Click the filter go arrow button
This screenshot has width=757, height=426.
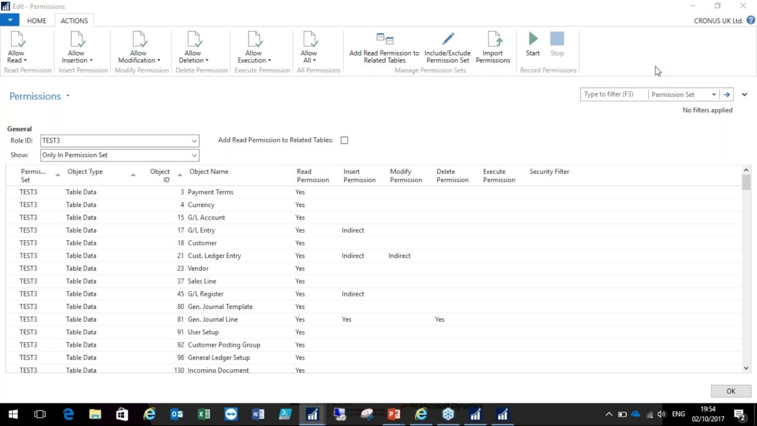tap(727, 95)
